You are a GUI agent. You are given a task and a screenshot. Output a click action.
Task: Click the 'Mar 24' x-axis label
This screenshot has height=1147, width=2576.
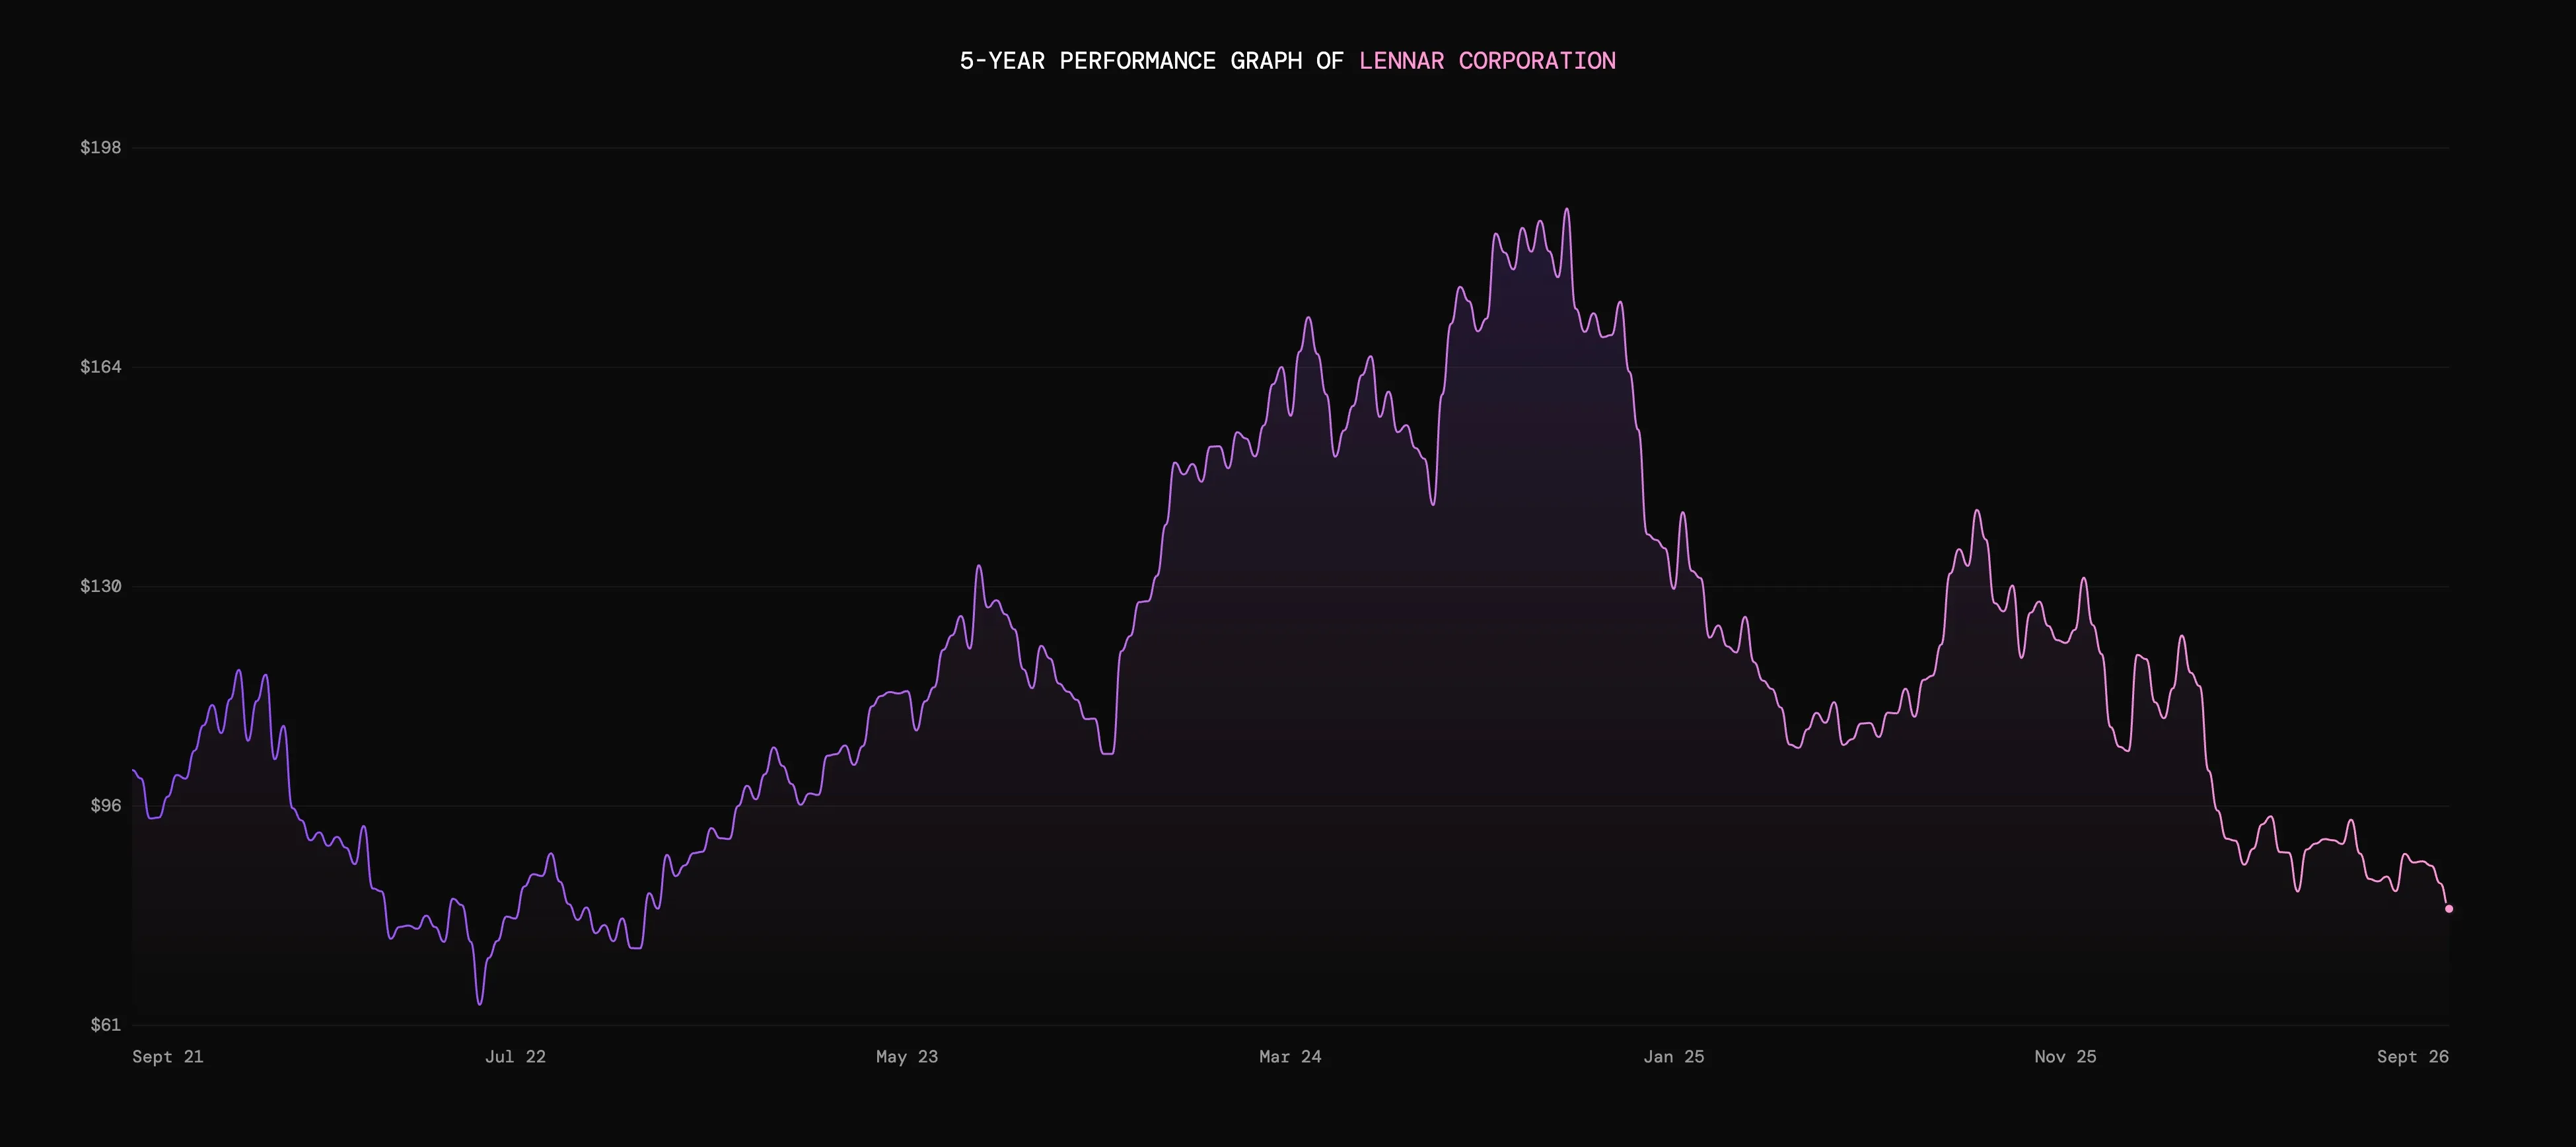1290,1057
